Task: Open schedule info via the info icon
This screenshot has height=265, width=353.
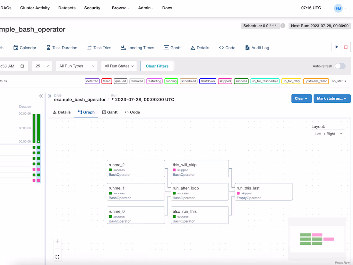Action: click(283, 26)
